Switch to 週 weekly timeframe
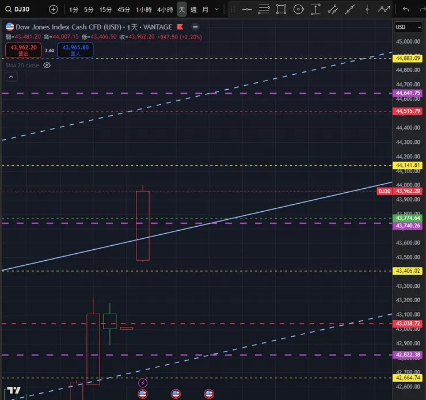Screen dimensions: 426x400 (x=193, y=10)
